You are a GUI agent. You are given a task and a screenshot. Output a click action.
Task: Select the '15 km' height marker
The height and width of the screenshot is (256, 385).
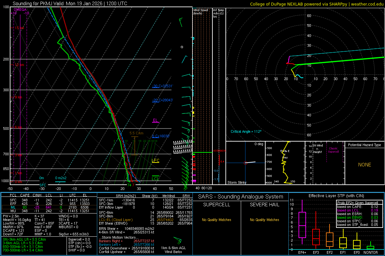click(19, 28)
